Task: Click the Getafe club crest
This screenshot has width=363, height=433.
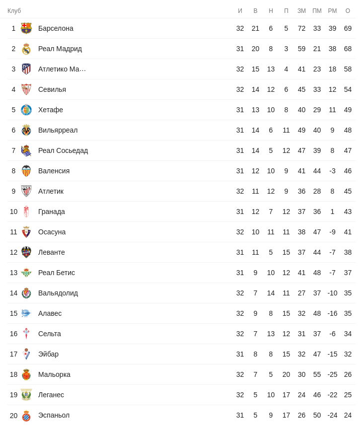Action: tap(26, 110)
